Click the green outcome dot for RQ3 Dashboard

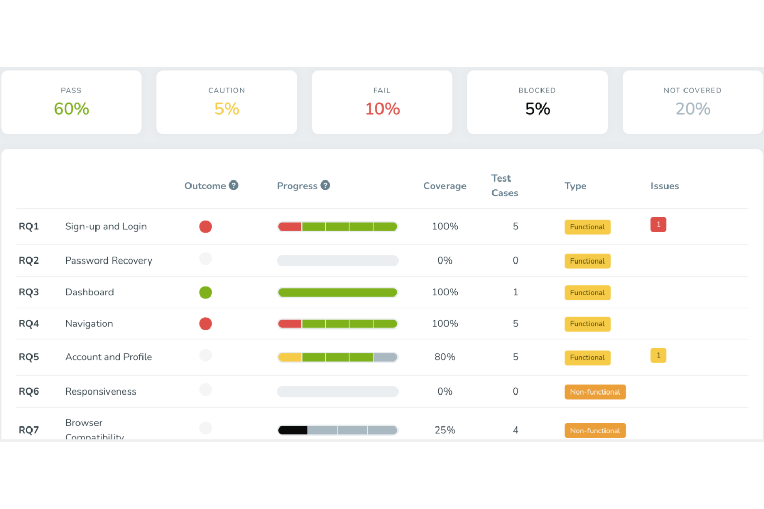tap(205, 292)
